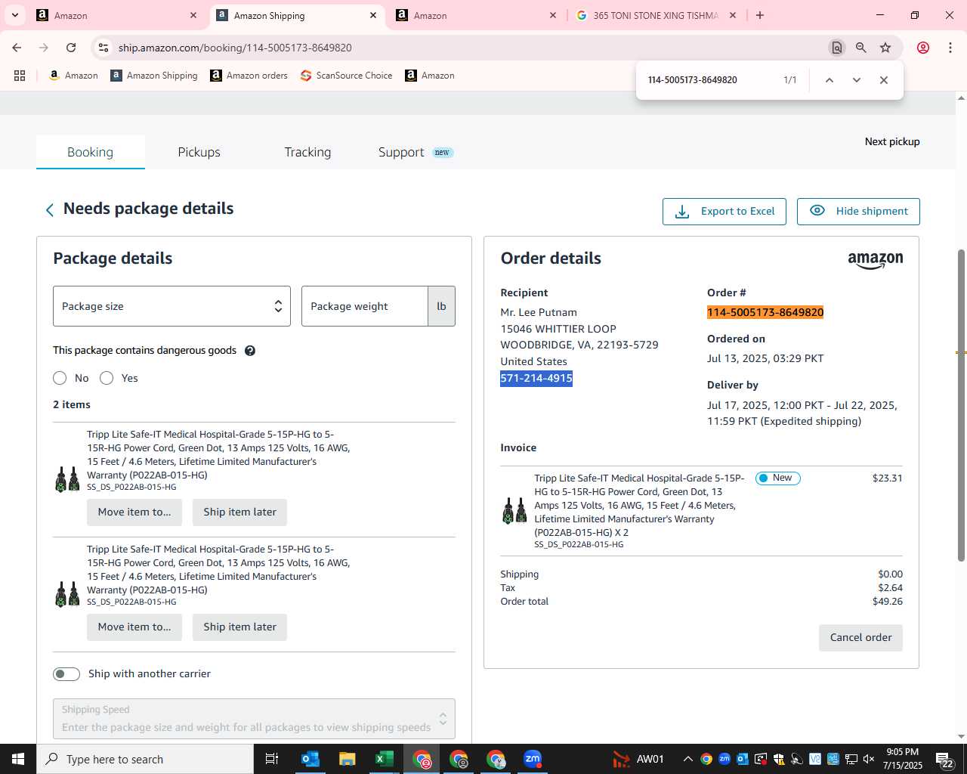The image size is (967, 774).
Task: Click Cancel order button
Action: point(860,638)
